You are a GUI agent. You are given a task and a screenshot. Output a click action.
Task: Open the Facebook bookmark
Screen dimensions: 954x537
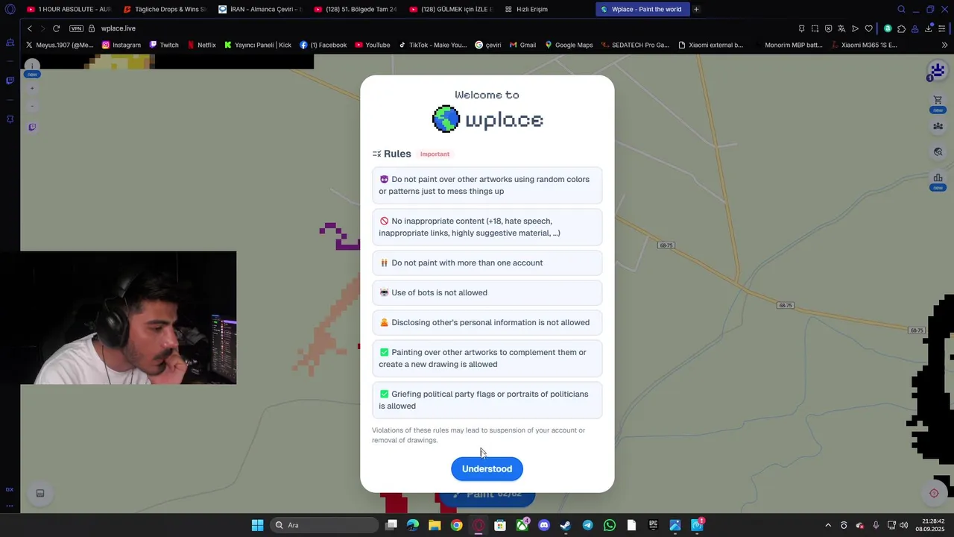pyautogui.click(x=323, y=45)
